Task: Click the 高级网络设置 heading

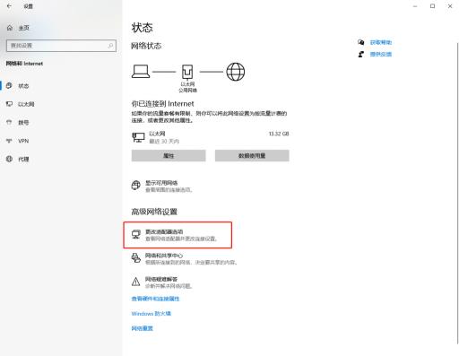Action: click(x=154, y=212)
